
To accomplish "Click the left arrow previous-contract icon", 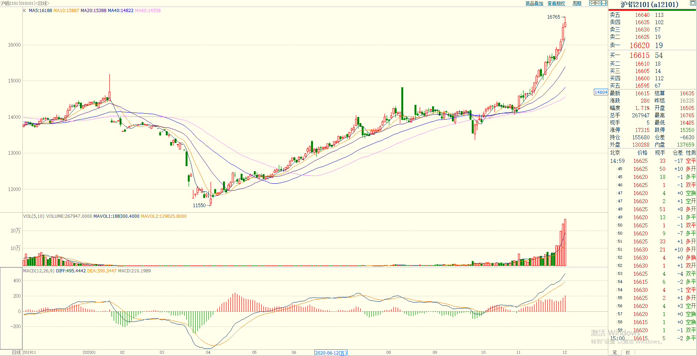I will coord(592,3).
